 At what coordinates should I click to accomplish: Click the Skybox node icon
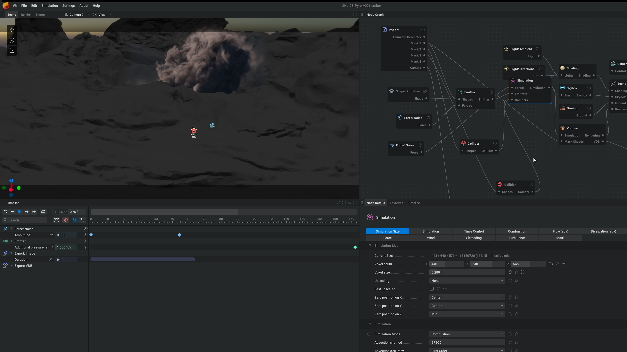(x=562, y=88)
